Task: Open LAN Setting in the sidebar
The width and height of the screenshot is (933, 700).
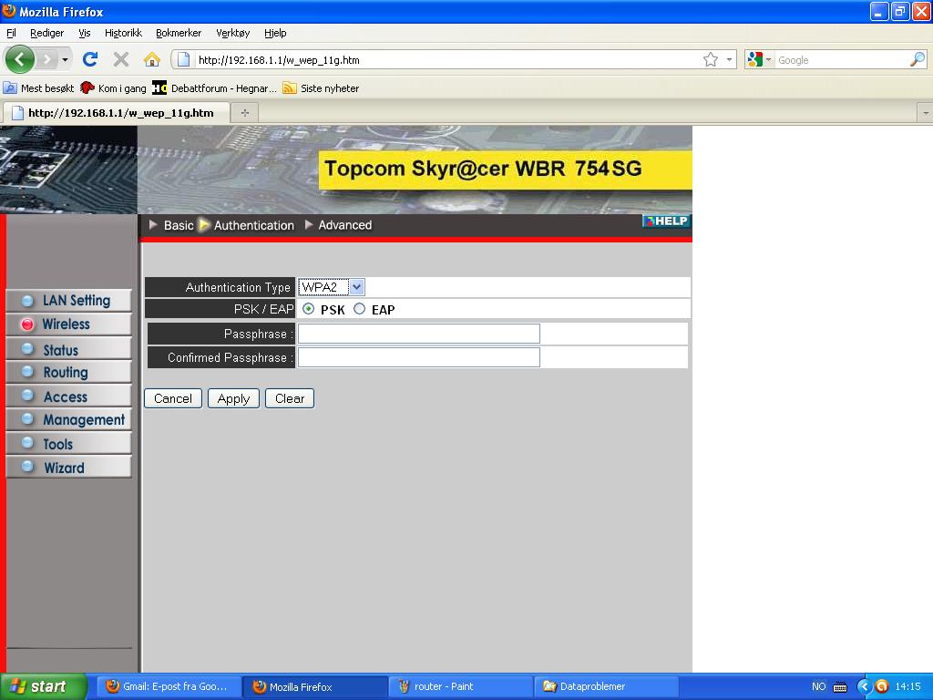Action: pyautogui.click(x=68, y=301)
